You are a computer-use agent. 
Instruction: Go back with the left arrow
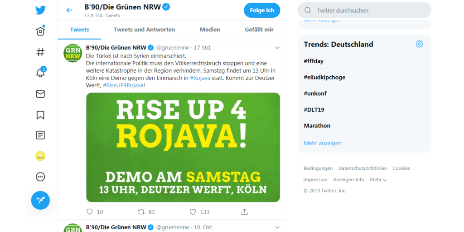[x=69, y=10]
